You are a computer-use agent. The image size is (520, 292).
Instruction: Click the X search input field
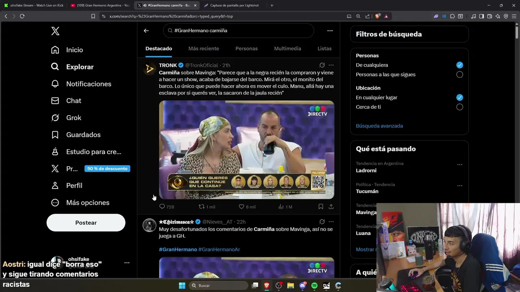pos(238,30)
